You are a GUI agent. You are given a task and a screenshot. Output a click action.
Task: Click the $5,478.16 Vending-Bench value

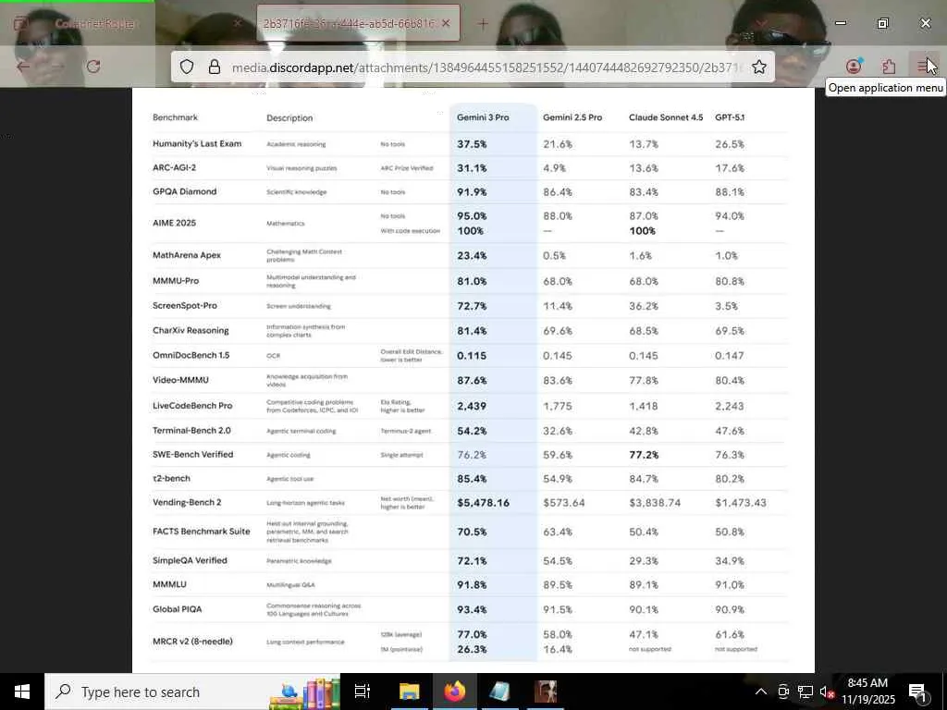(483, 502)
